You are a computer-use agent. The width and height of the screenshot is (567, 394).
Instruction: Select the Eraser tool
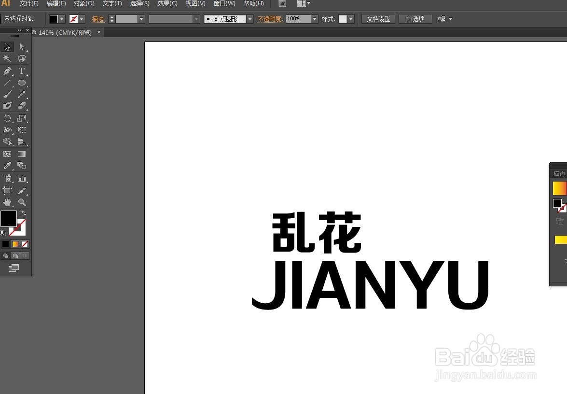[22, 107]
